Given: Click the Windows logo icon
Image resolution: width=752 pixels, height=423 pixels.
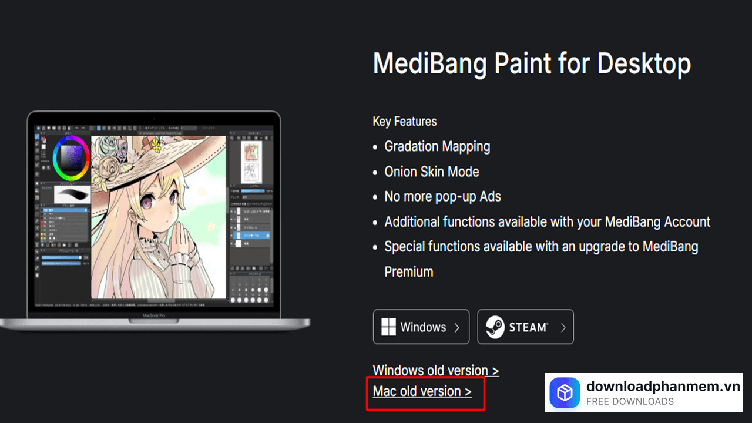Looking at the screenshot, I should 388,327.
